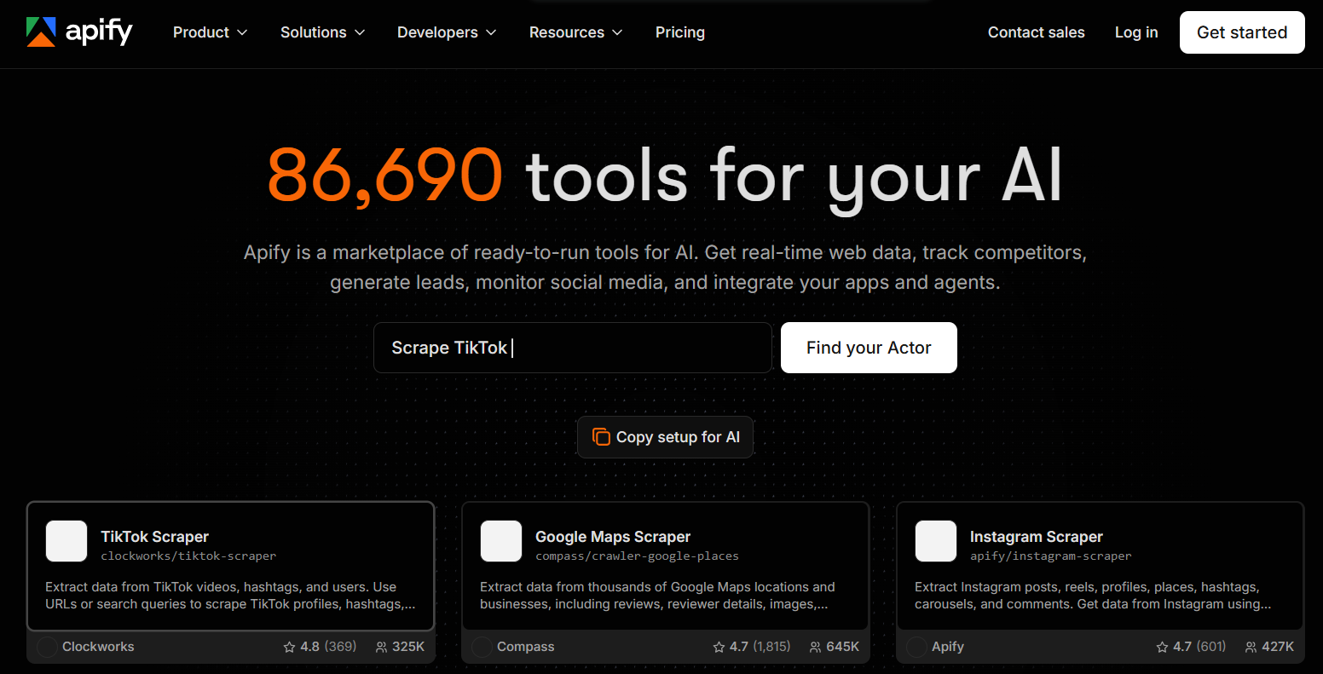Click the apify/instagram-scraper path text

point(1051,556)
